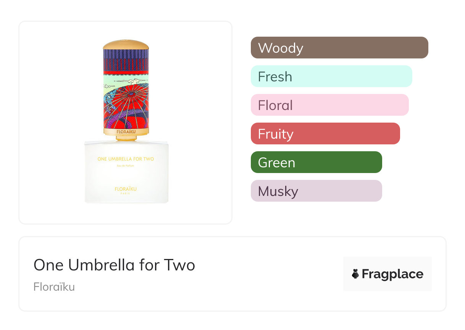Click the gold FLORAIKU band on the cap
Screen dimensions: 465x330
coord(126,132)
